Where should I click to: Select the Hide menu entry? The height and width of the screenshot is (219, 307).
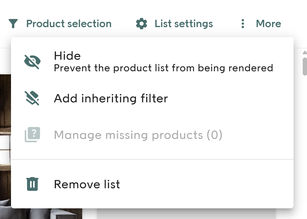67,56
